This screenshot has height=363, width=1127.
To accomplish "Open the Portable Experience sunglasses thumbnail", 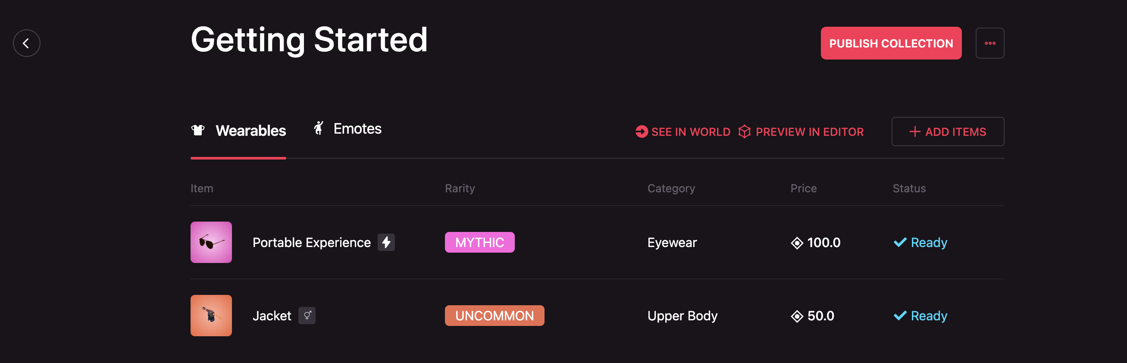I will (x=211, y=242).
